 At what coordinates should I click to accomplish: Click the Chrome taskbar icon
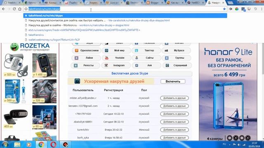[x=41, y=144]
